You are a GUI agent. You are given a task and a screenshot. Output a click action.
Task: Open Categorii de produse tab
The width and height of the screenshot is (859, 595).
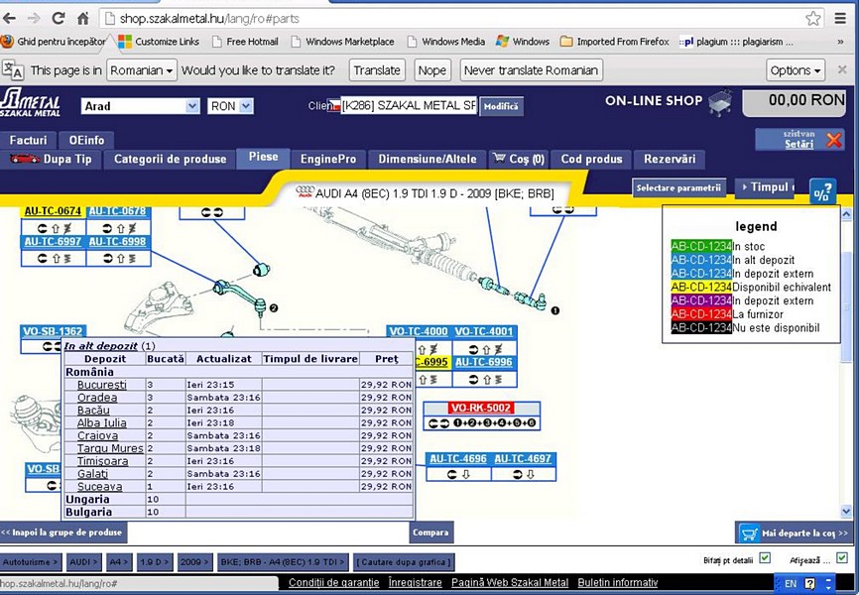170,159
